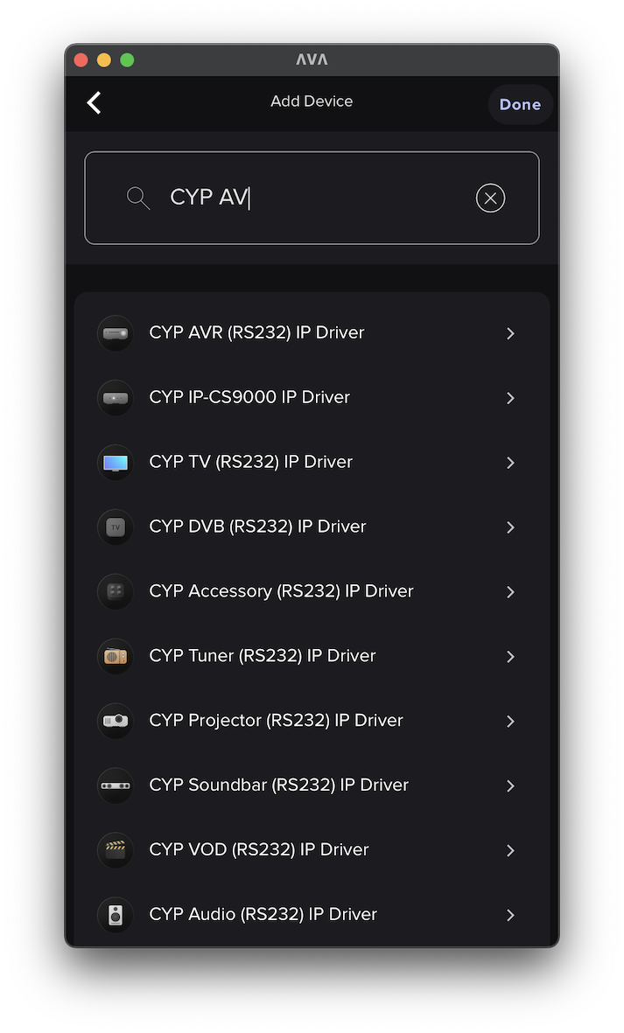Screen dimensions: 624x1033
Task: Clear the search text field
Action: pyautogui.click(x=490, y=199)
